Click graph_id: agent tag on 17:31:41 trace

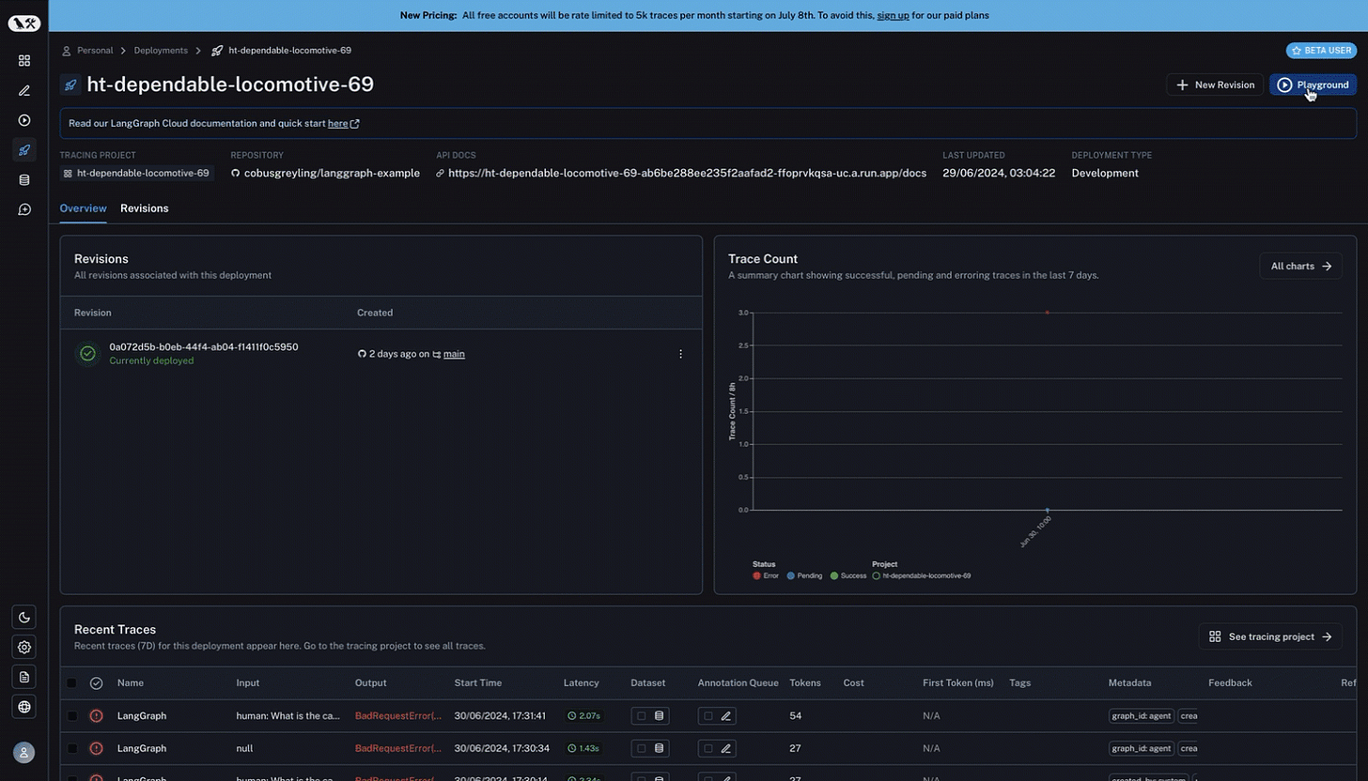point(1142,716)
